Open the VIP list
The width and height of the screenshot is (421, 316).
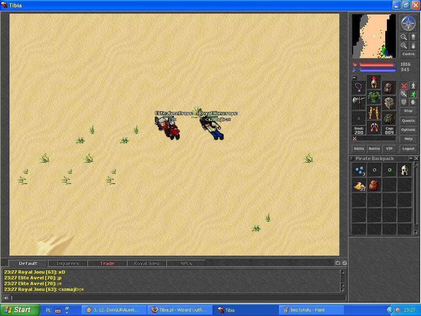tap(389, 149)
